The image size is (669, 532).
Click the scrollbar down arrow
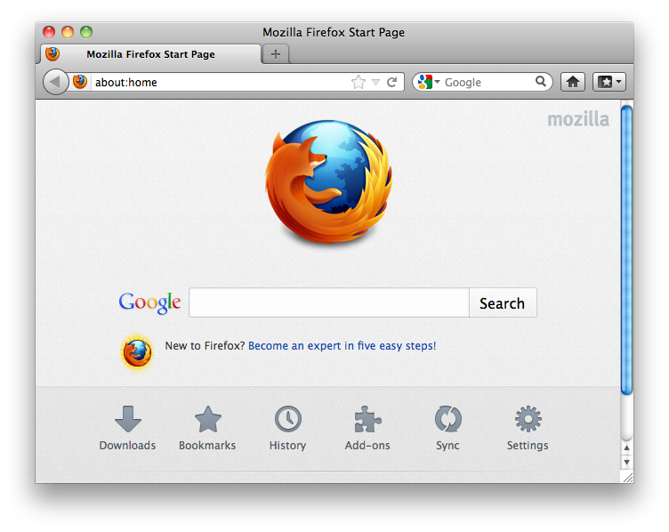point(626,462)
